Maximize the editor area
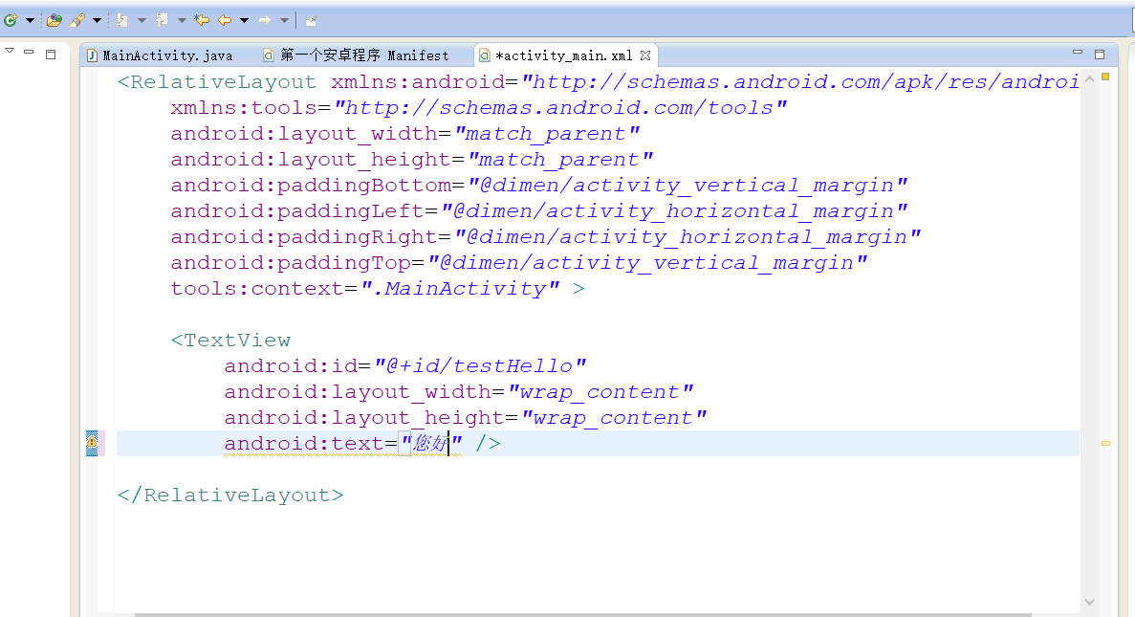1135x617 pixels. 1100,55
